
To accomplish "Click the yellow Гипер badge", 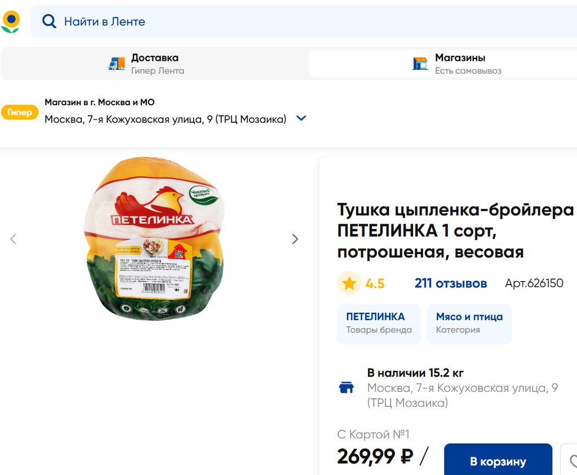I will 20,112.
